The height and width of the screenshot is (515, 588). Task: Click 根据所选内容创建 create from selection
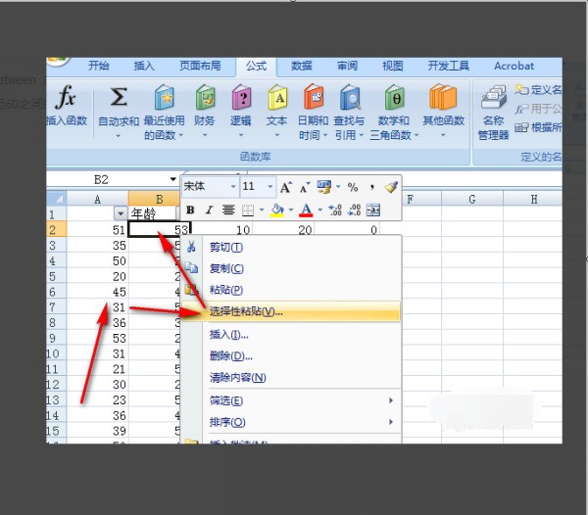[x=538, y=127]
